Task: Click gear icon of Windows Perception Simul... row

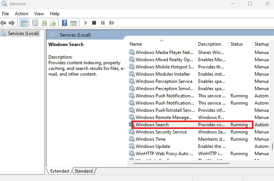Action: [x=132, y=88]
